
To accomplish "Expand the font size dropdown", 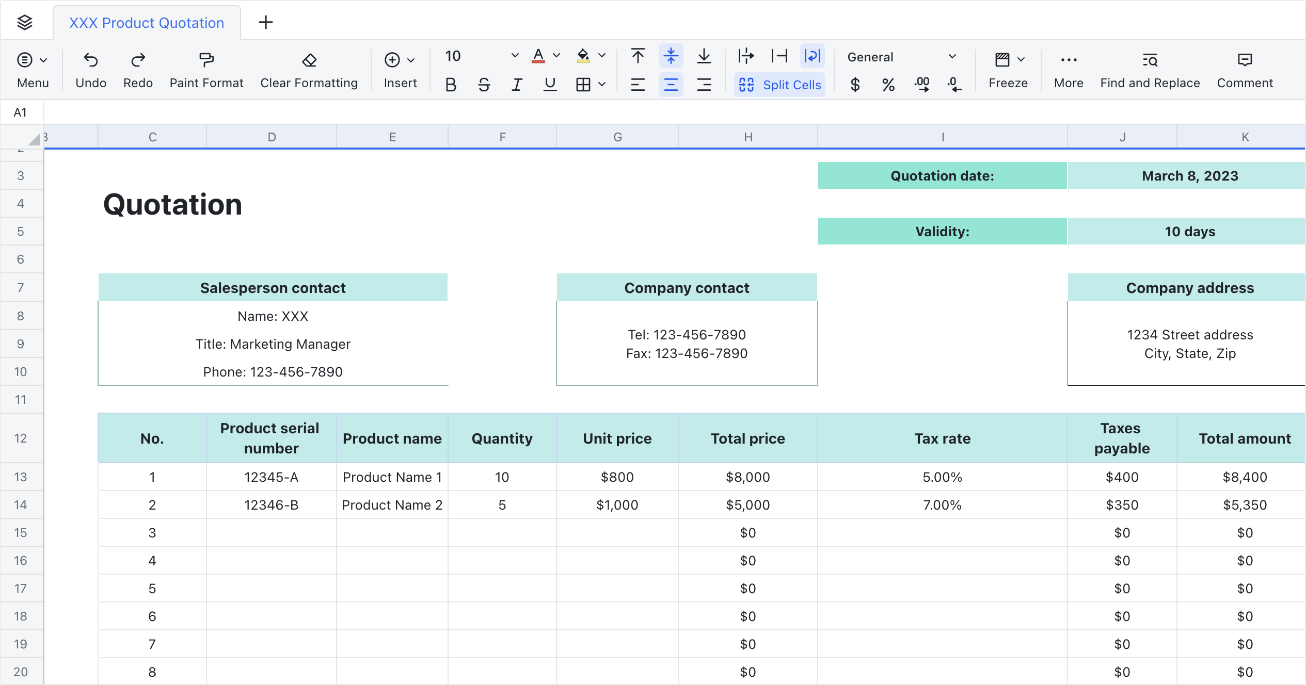I will pyautogui.click(x=515, y=56).
